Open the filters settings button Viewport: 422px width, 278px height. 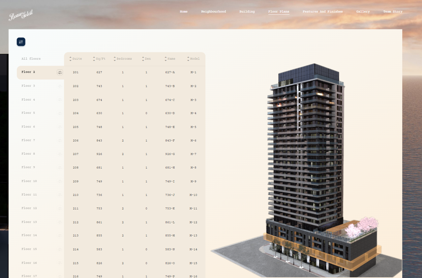pyautogui.click(x=21, y=42)
